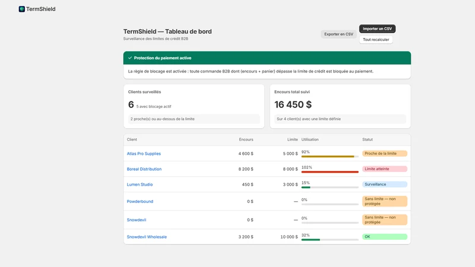Click the Limite column header
Viewport: 475px width, 267px height.
click(x=292, y=139)
